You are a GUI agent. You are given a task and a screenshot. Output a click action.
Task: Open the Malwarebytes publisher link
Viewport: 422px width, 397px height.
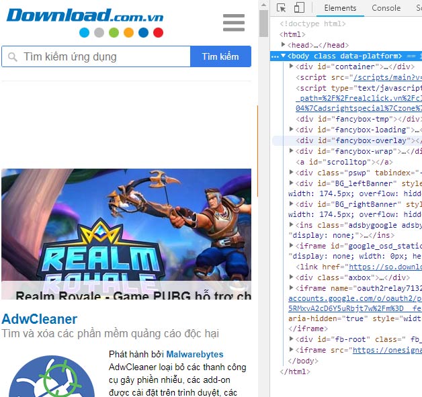[195, 354]
